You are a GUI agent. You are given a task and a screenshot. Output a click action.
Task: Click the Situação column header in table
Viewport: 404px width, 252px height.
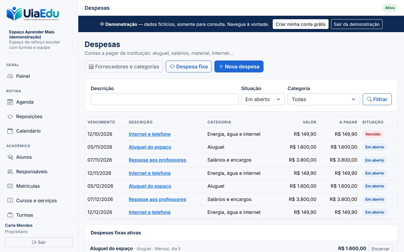click(373, 122)
